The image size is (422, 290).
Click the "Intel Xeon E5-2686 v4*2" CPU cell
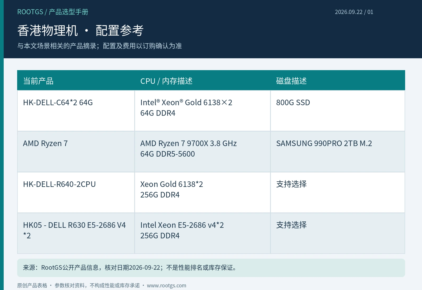[x=203, y=233]
